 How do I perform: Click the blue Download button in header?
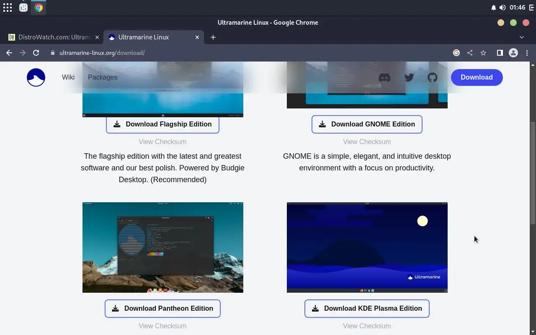point(477,77)
